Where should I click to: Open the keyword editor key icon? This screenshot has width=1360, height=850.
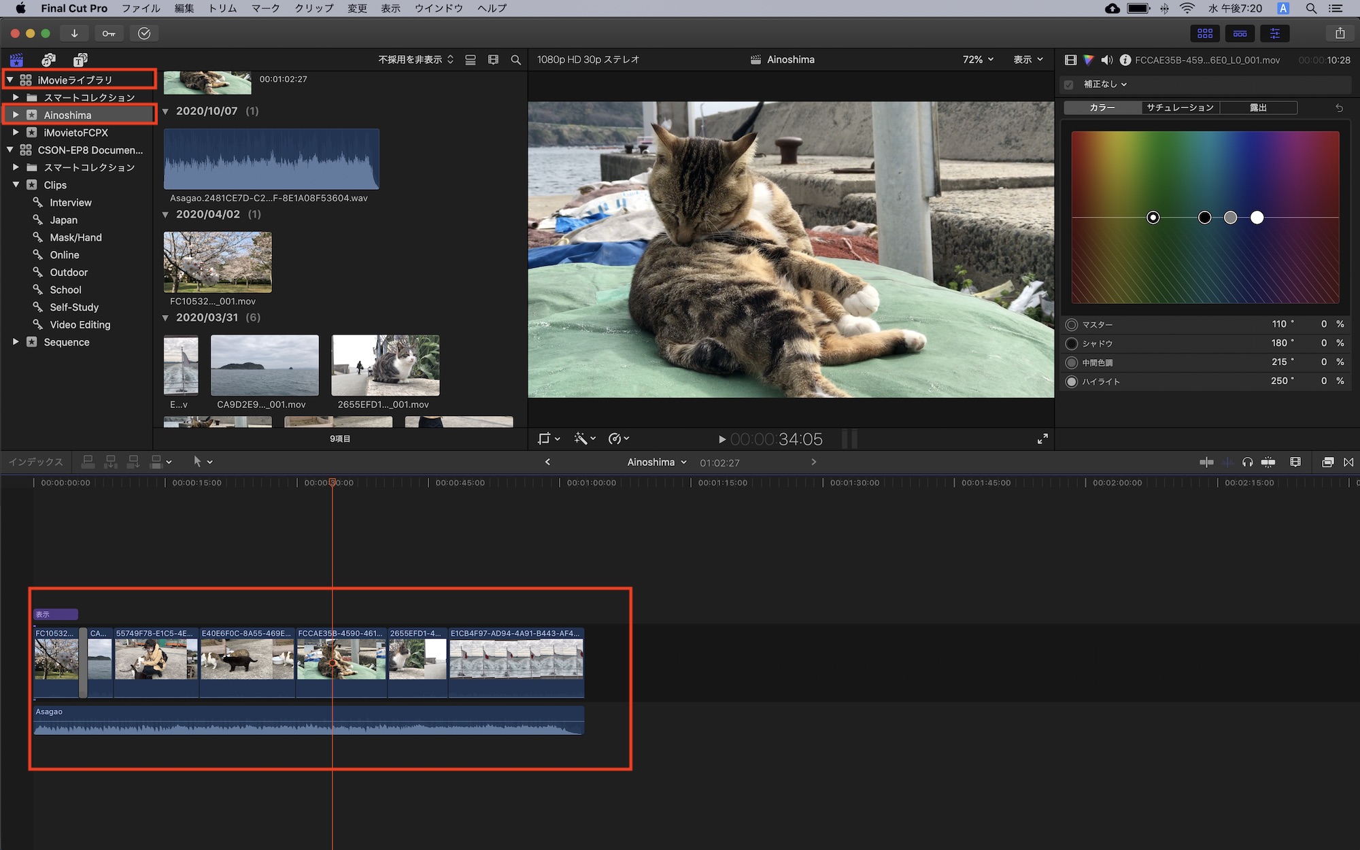[x=109, y=33]
